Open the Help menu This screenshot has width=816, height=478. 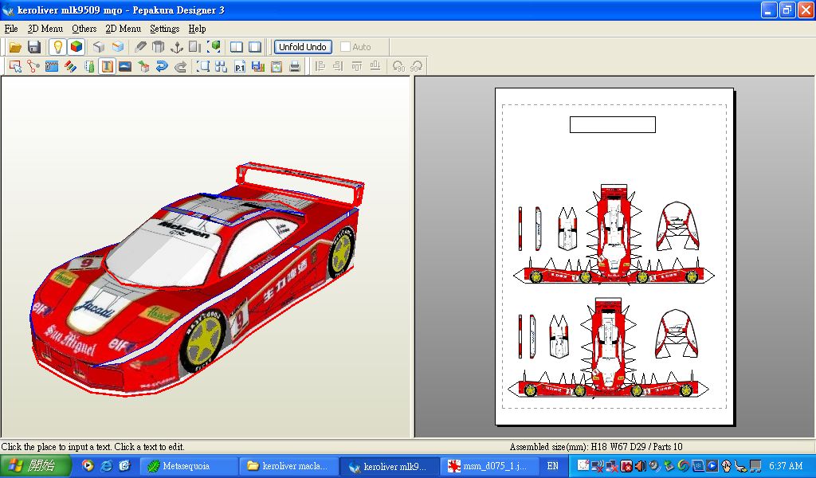click(198, 29)
